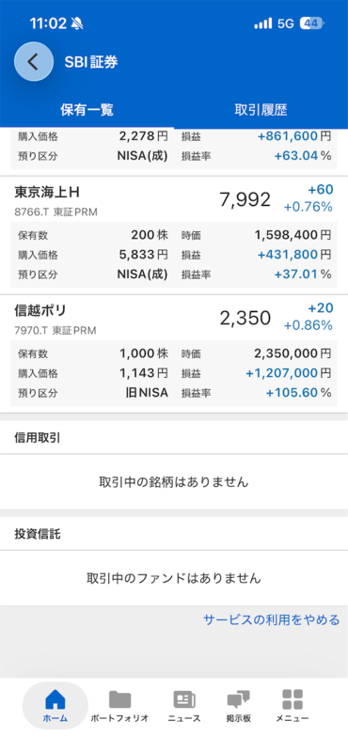This screenshot has height=752, width=348.
Task: Tap the back arrow button
Action: point(33,61)
